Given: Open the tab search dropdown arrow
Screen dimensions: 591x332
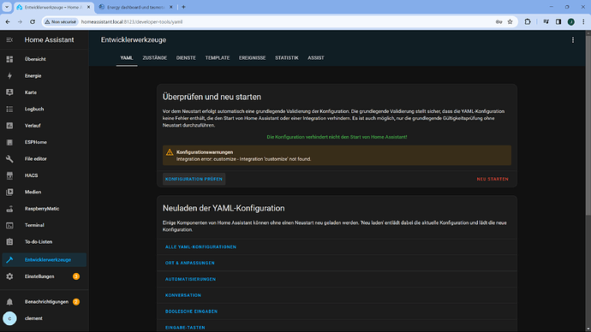Looking at the screenshot, I should [7, 7].
